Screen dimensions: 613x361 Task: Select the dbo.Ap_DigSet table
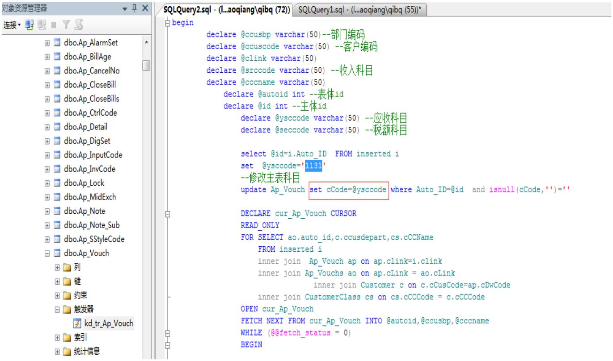[x=89, y=141]
